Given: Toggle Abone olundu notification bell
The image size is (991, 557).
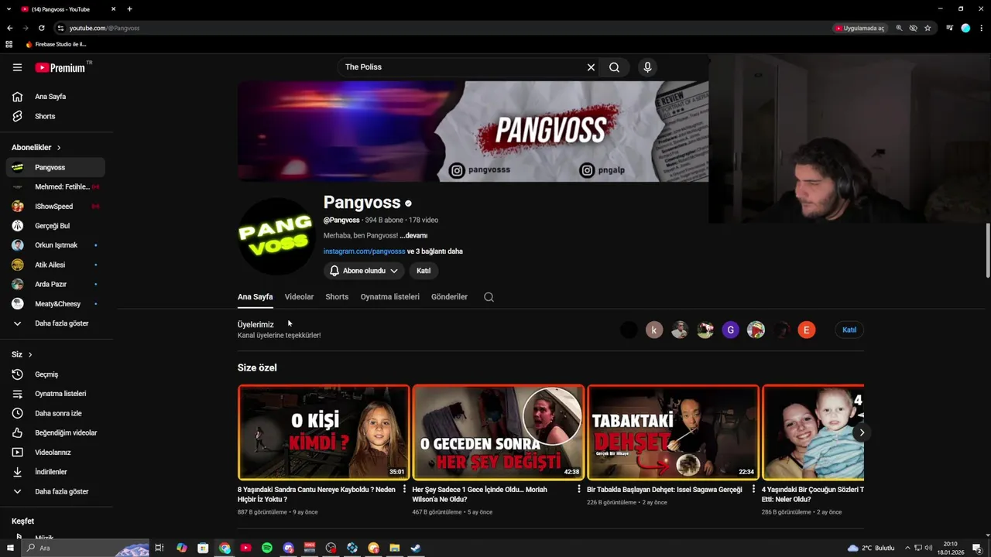Looking at the screenshot, I should pos(334,271).
